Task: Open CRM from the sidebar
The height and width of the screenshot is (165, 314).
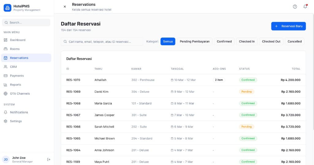Action: pyautogui.click(x=13, y=67)
